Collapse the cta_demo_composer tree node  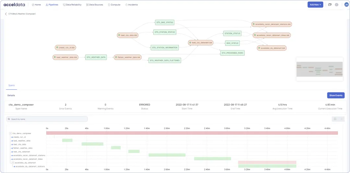(x=10, y=133)
